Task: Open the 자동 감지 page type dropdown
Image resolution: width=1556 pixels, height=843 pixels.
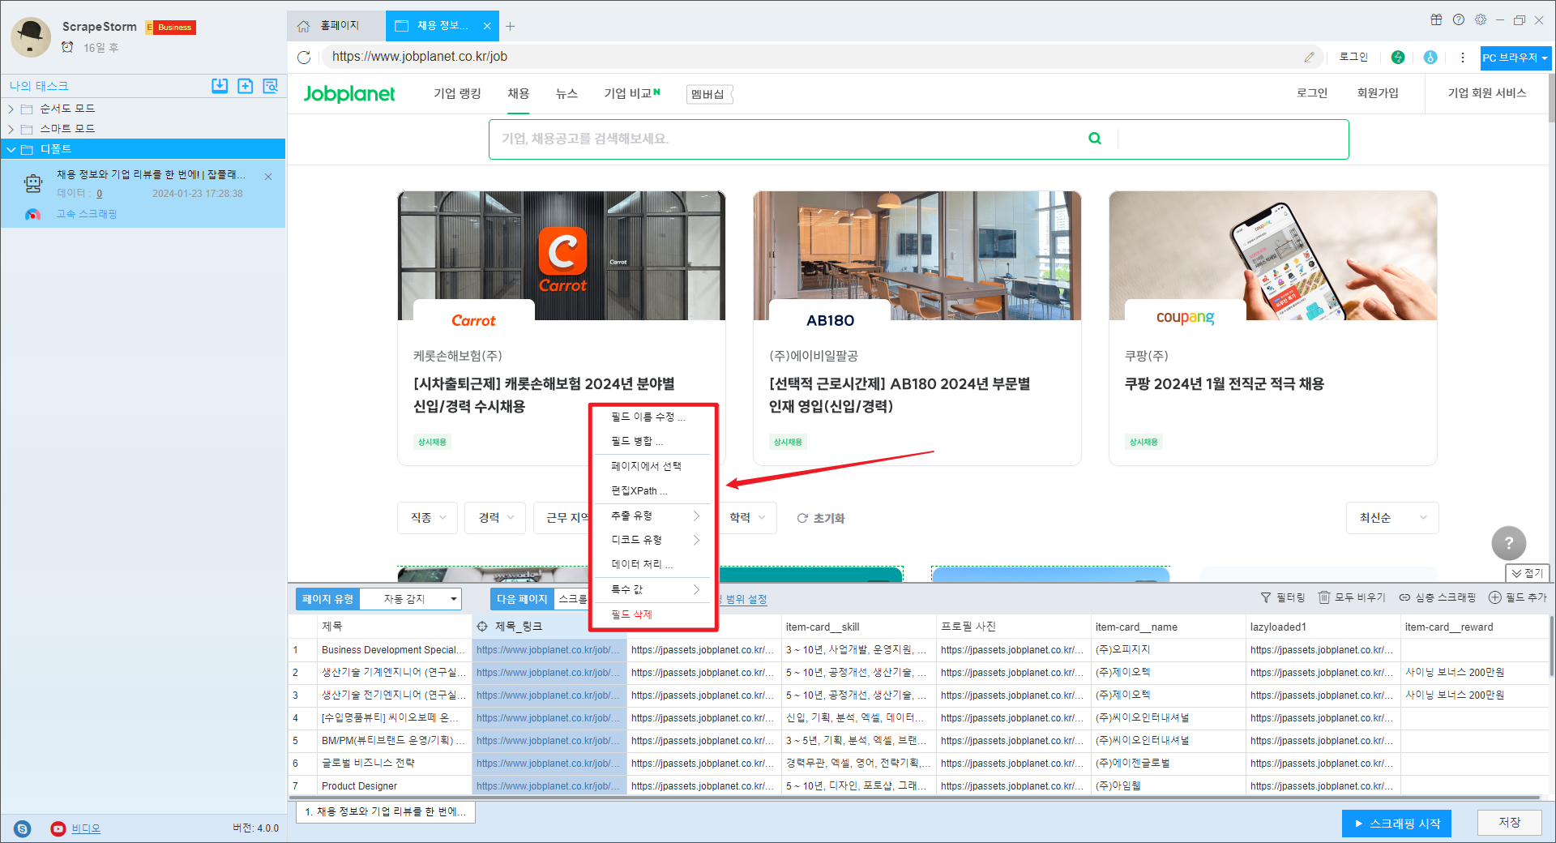Action: (410, 599)
